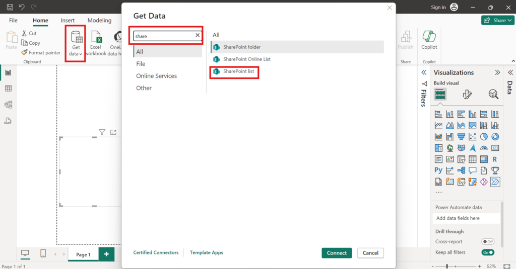Select the Page 1 tab

click(83, 254)
